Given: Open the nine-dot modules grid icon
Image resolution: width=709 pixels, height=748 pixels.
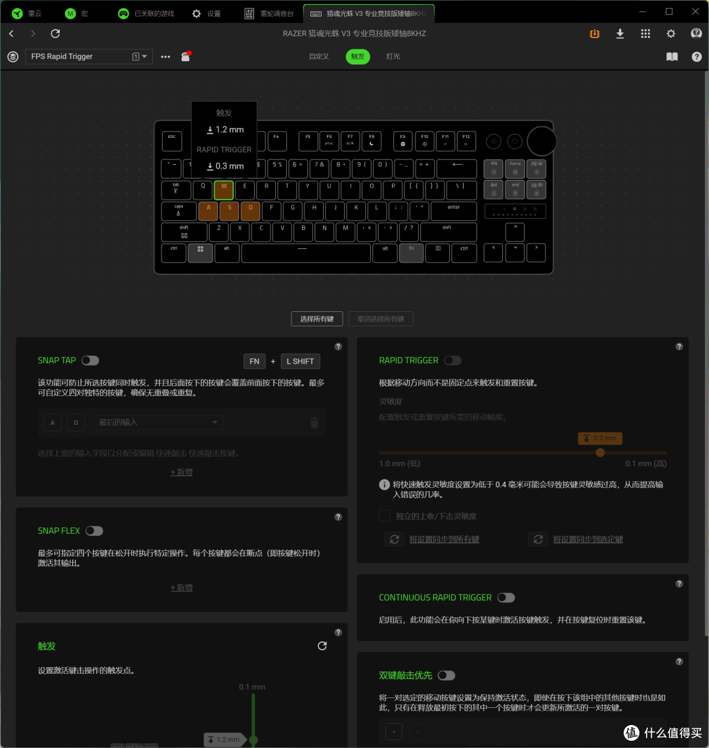Looking at the screenshot, I should point(645,33).
